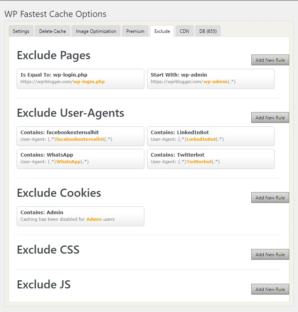298x312 pixels.
Task: Click the facebookexternalhit user-agent rule
Action: pos(80,136)
